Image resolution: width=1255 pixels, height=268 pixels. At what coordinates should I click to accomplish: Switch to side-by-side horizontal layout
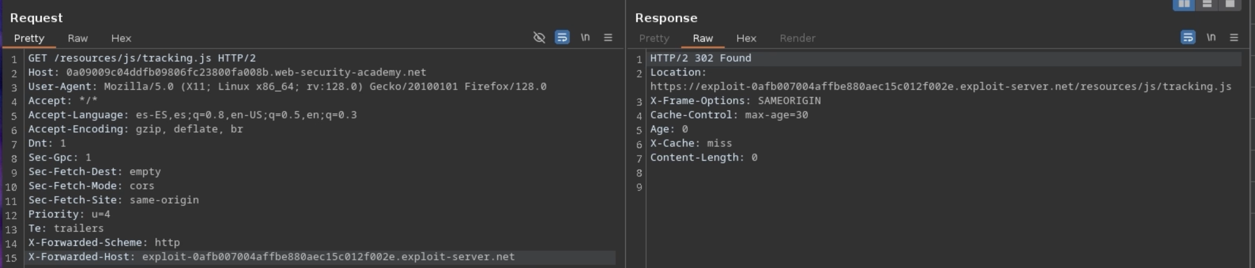tap(1183, 4)
